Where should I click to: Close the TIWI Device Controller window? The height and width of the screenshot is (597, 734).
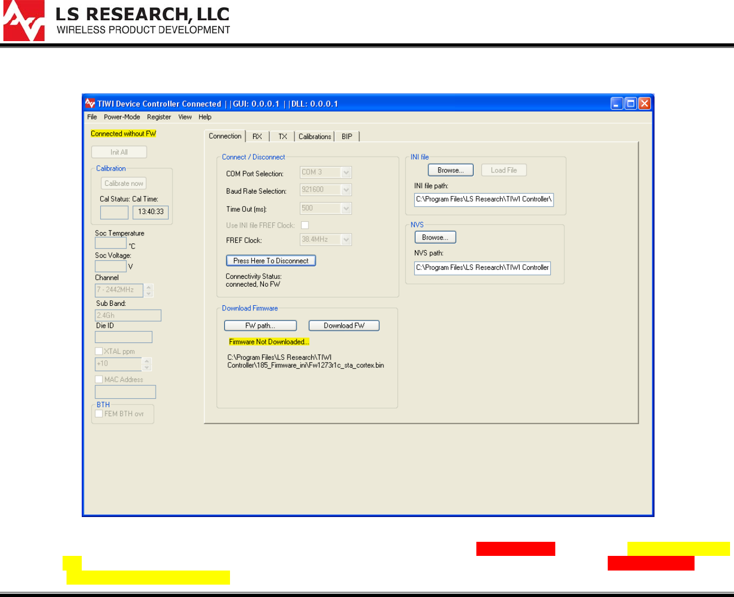pyautogui.click(x=644, y=104)
